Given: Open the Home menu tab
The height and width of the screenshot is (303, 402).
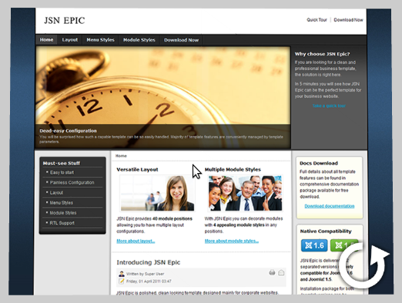Looking at the screenshot, I should tap(46, 40).
